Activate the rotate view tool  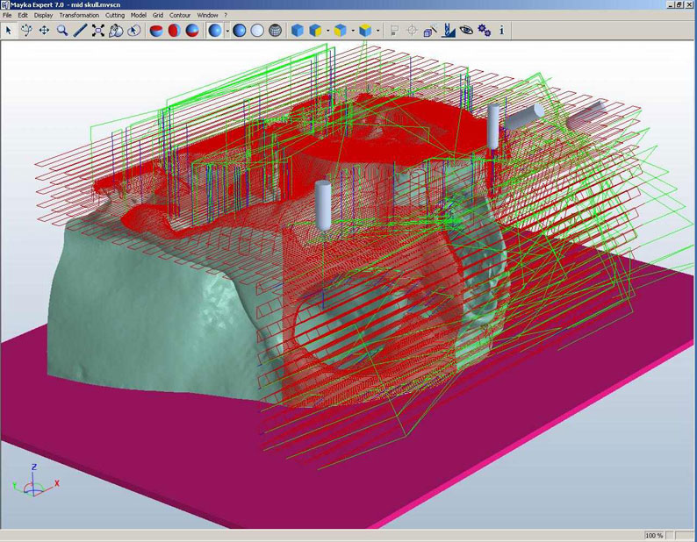pos(26,31)
